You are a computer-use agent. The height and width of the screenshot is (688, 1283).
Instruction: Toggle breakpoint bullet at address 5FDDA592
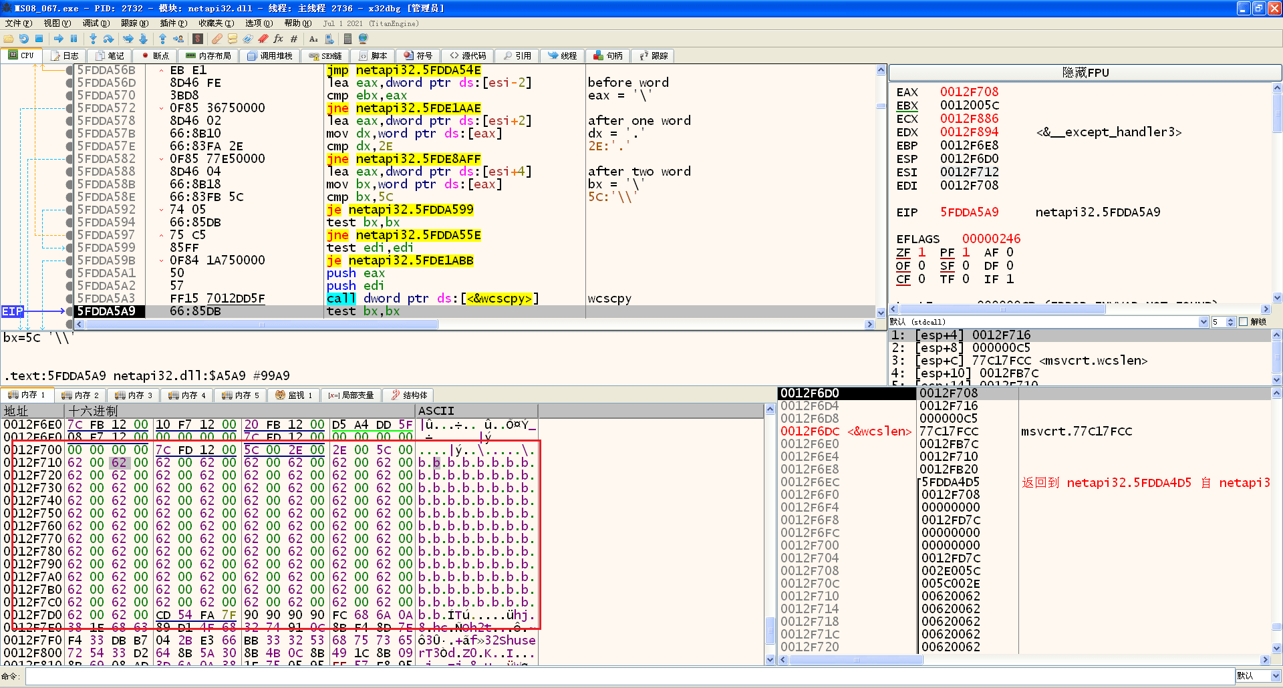click(x=69, y=210)
